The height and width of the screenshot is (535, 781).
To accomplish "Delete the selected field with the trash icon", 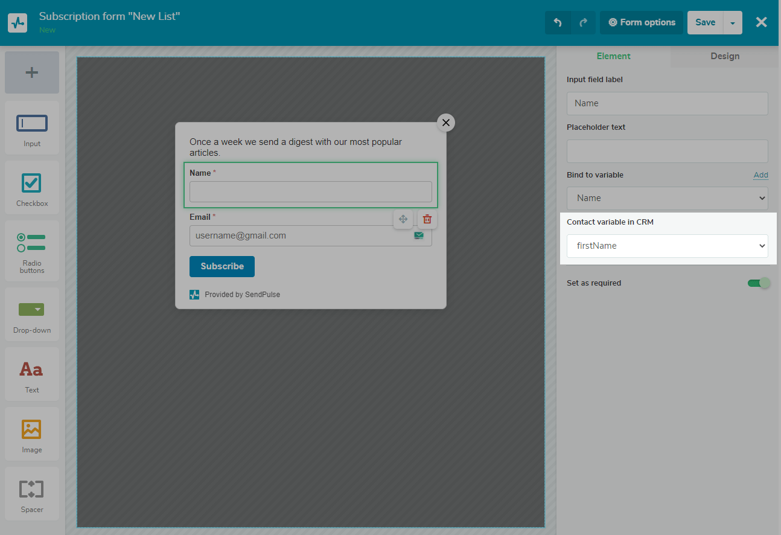I will [x=427, y=219].
